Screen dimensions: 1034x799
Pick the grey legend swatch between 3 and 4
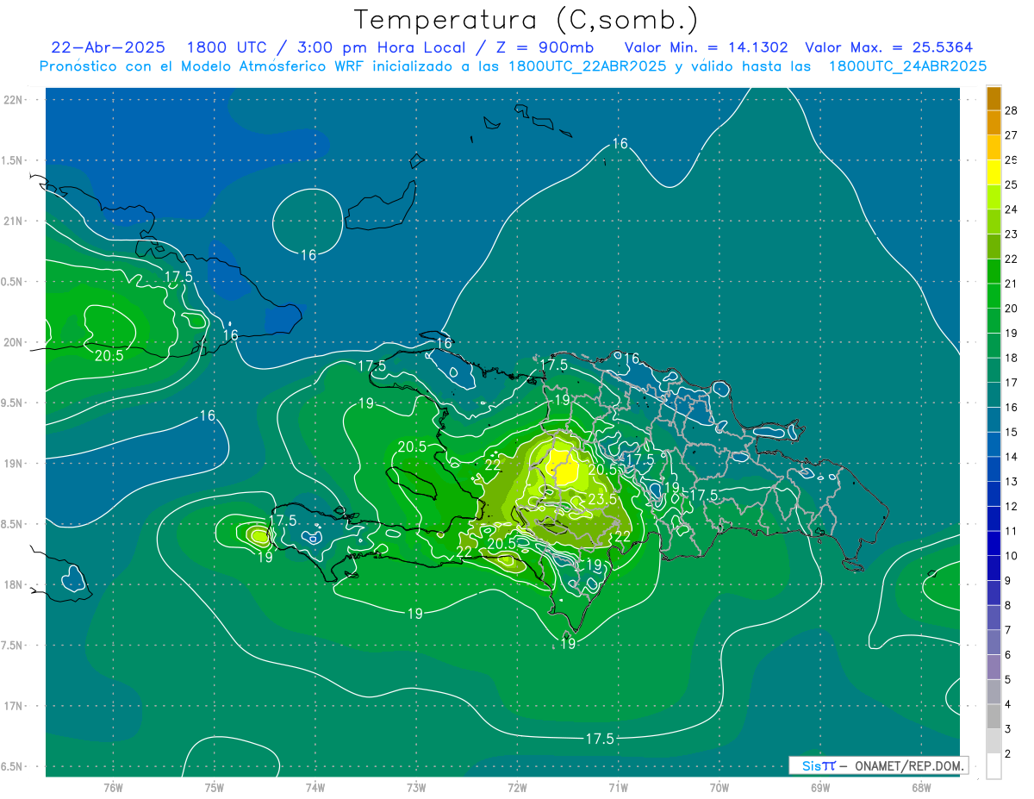(x=994, y=717)
